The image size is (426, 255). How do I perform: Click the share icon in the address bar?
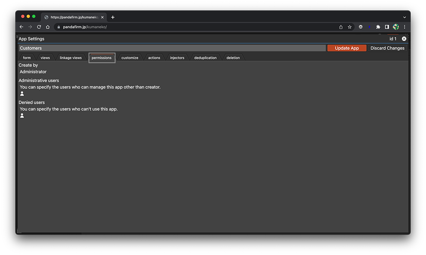341,27
